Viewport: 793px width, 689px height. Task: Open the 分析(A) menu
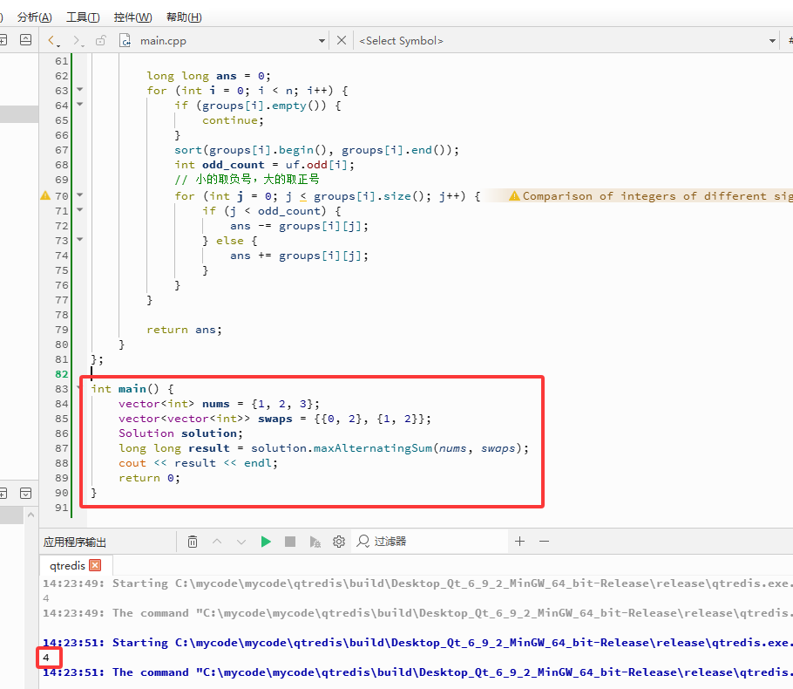point(34,17)
